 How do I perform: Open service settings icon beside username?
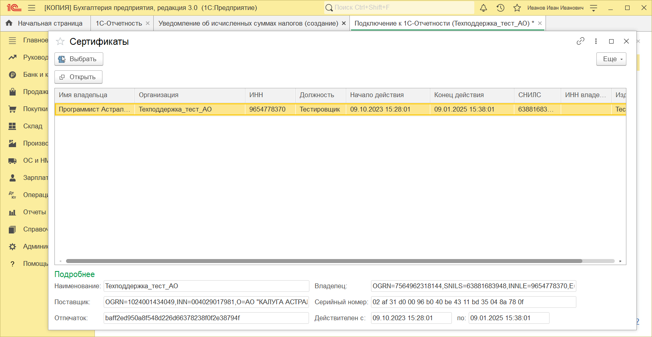594,8
